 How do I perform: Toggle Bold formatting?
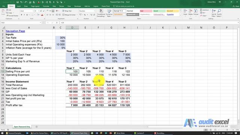[21, 15]
